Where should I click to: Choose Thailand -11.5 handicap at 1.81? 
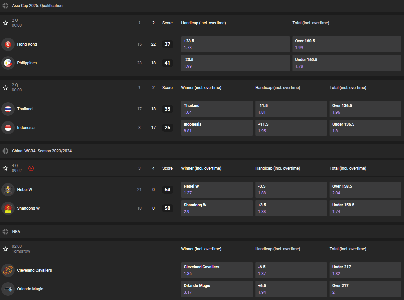click(291, 109)
